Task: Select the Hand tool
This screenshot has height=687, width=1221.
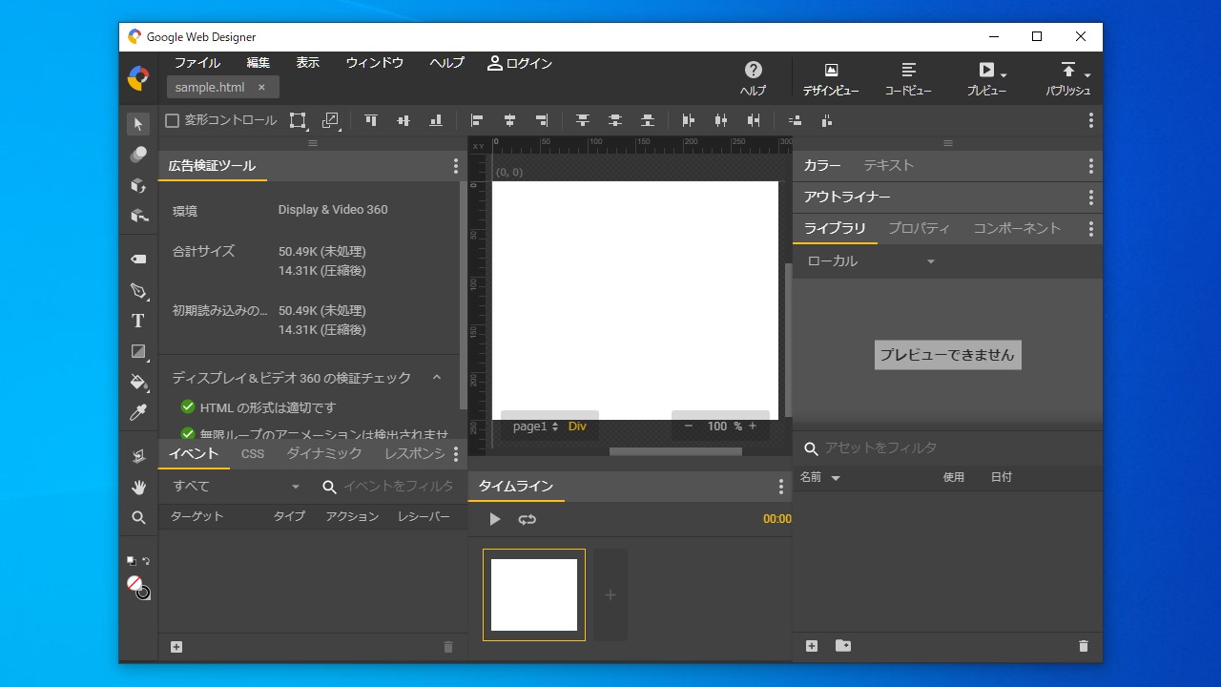Action: 138,487
